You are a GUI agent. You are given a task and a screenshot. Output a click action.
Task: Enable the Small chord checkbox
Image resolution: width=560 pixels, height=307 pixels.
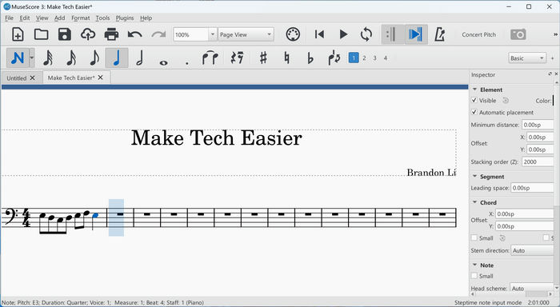point(474,237)
